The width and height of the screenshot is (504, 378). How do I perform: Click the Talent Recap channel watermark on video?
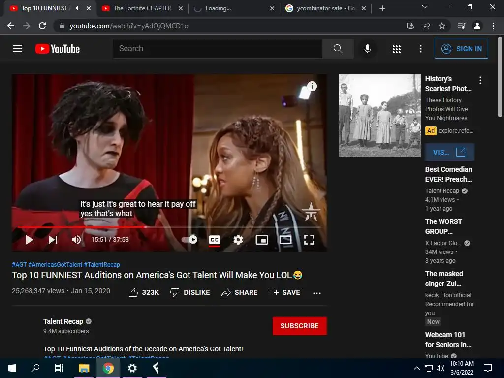pyautogui.click(x=311, y=212)
